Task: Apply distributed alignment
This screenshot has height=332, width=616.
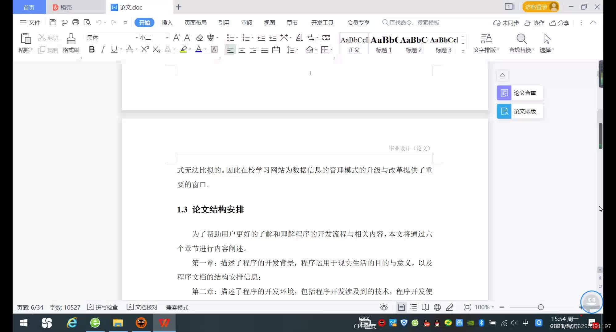Action: click(x=276, y=49)
